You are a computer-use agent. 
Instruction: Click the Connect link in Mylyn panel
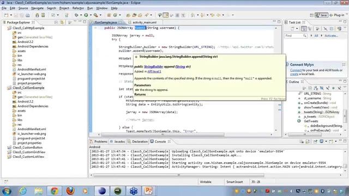pyautogui.click(x=296, y=70)
